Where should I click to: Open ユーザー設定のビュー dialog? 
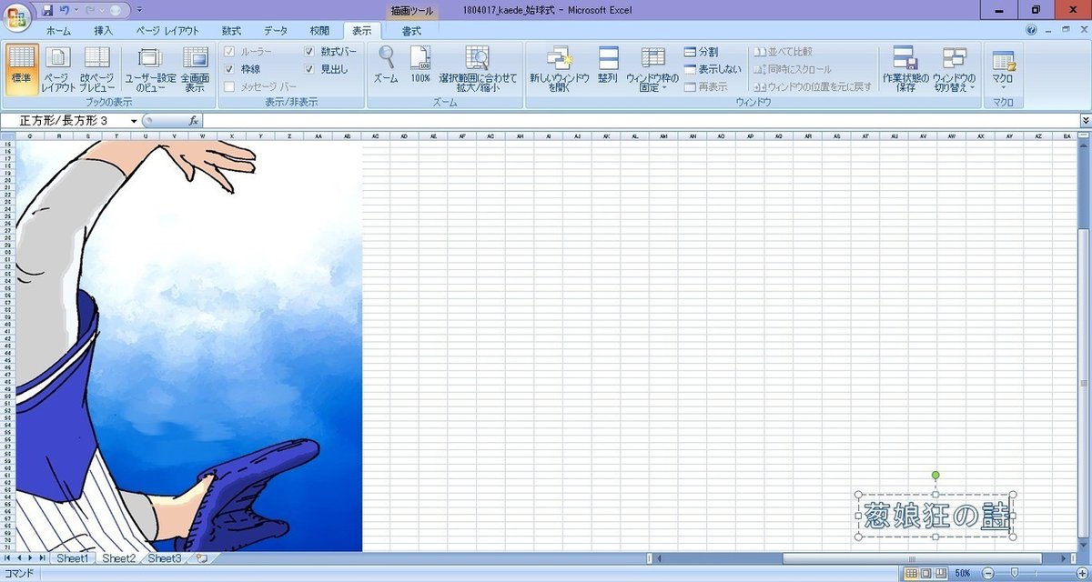(150, 69)
